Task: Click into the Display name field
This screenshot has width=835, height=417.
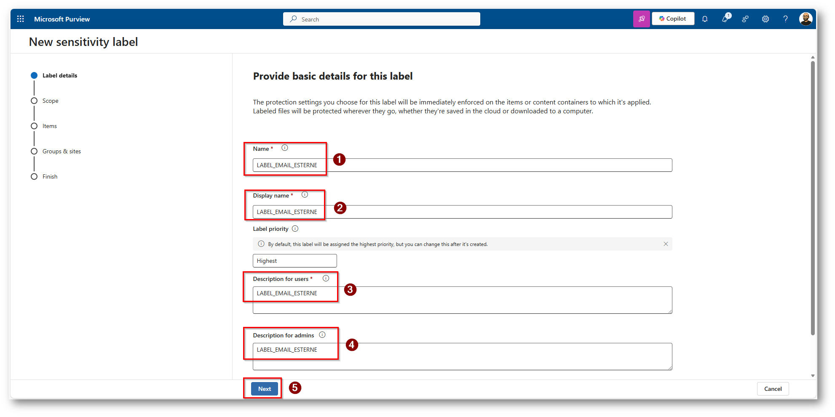Action: (462, 212)
